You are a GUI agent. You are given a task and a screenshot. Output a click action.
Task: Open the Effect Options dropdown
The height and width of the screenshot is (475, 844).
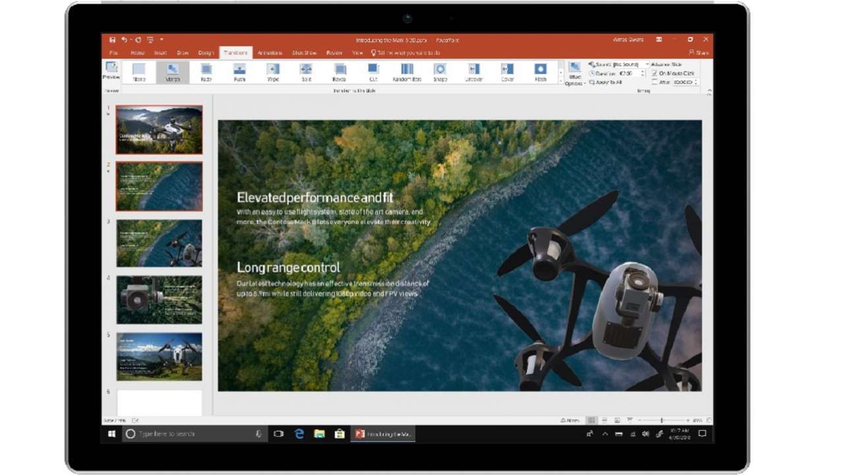574,74
